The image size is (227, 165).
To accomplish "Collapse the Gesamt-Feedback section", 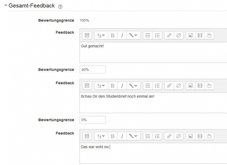I will click(6, 6).
